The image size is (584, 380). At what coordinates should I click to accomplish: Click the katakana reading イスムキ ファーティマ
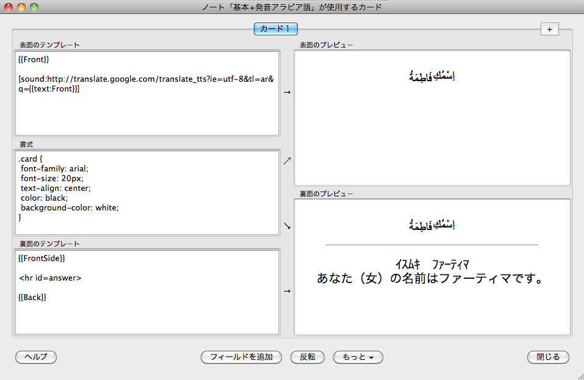432,264
